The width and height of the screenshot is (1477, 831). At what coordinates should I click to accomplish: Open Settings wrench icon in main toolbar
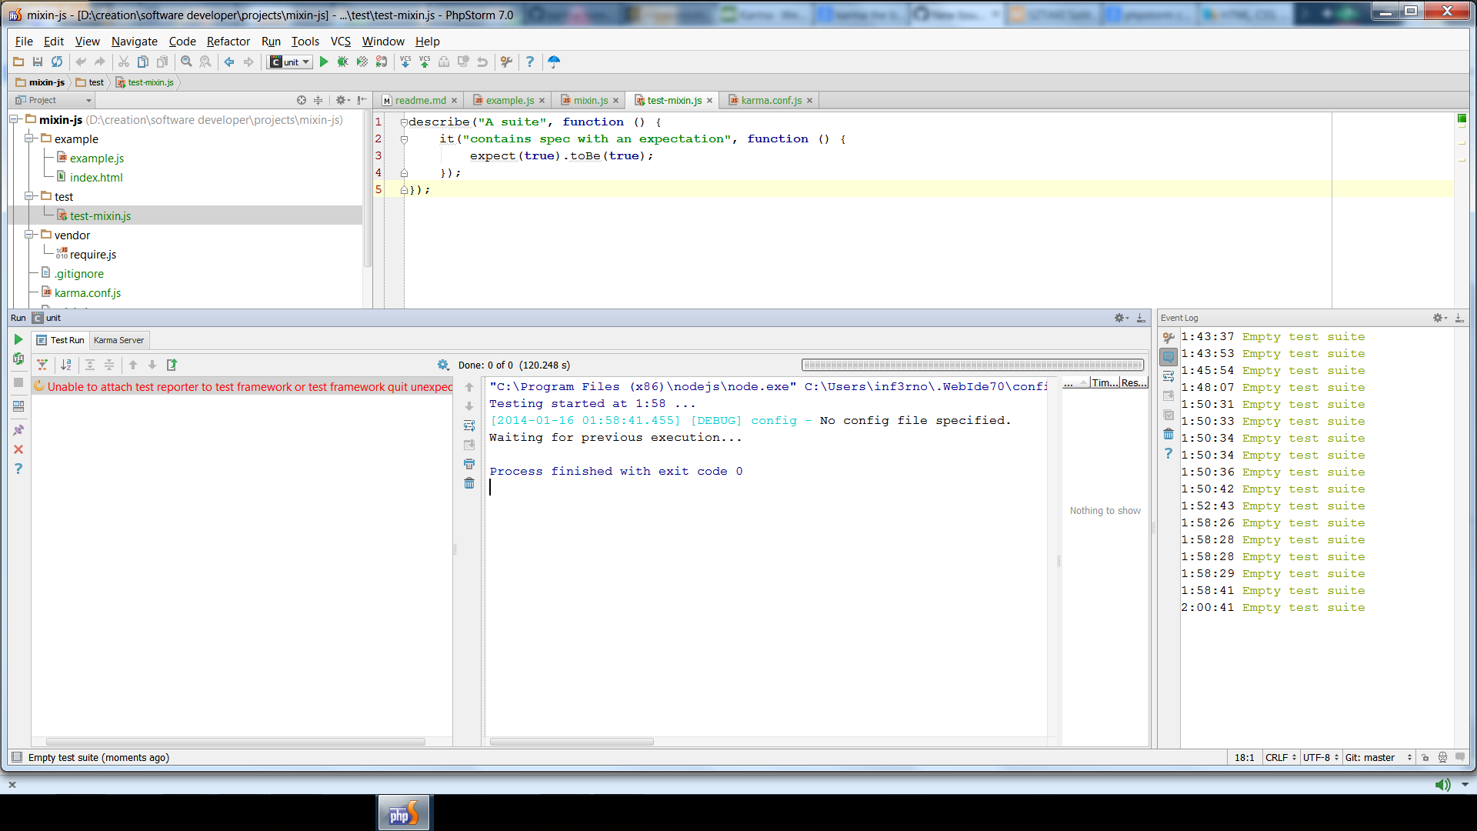pos(506,62)
